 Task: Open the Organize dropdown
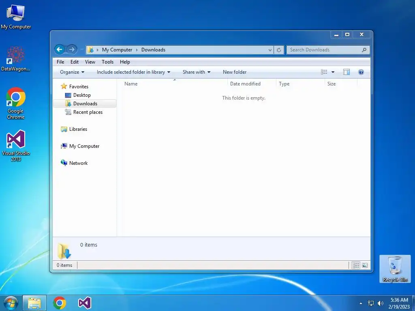[x=72, y=72]
